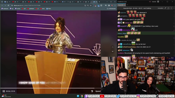The image size is (175, 98).
Task: Click browser Back arrow
Action: coord(2,5)
